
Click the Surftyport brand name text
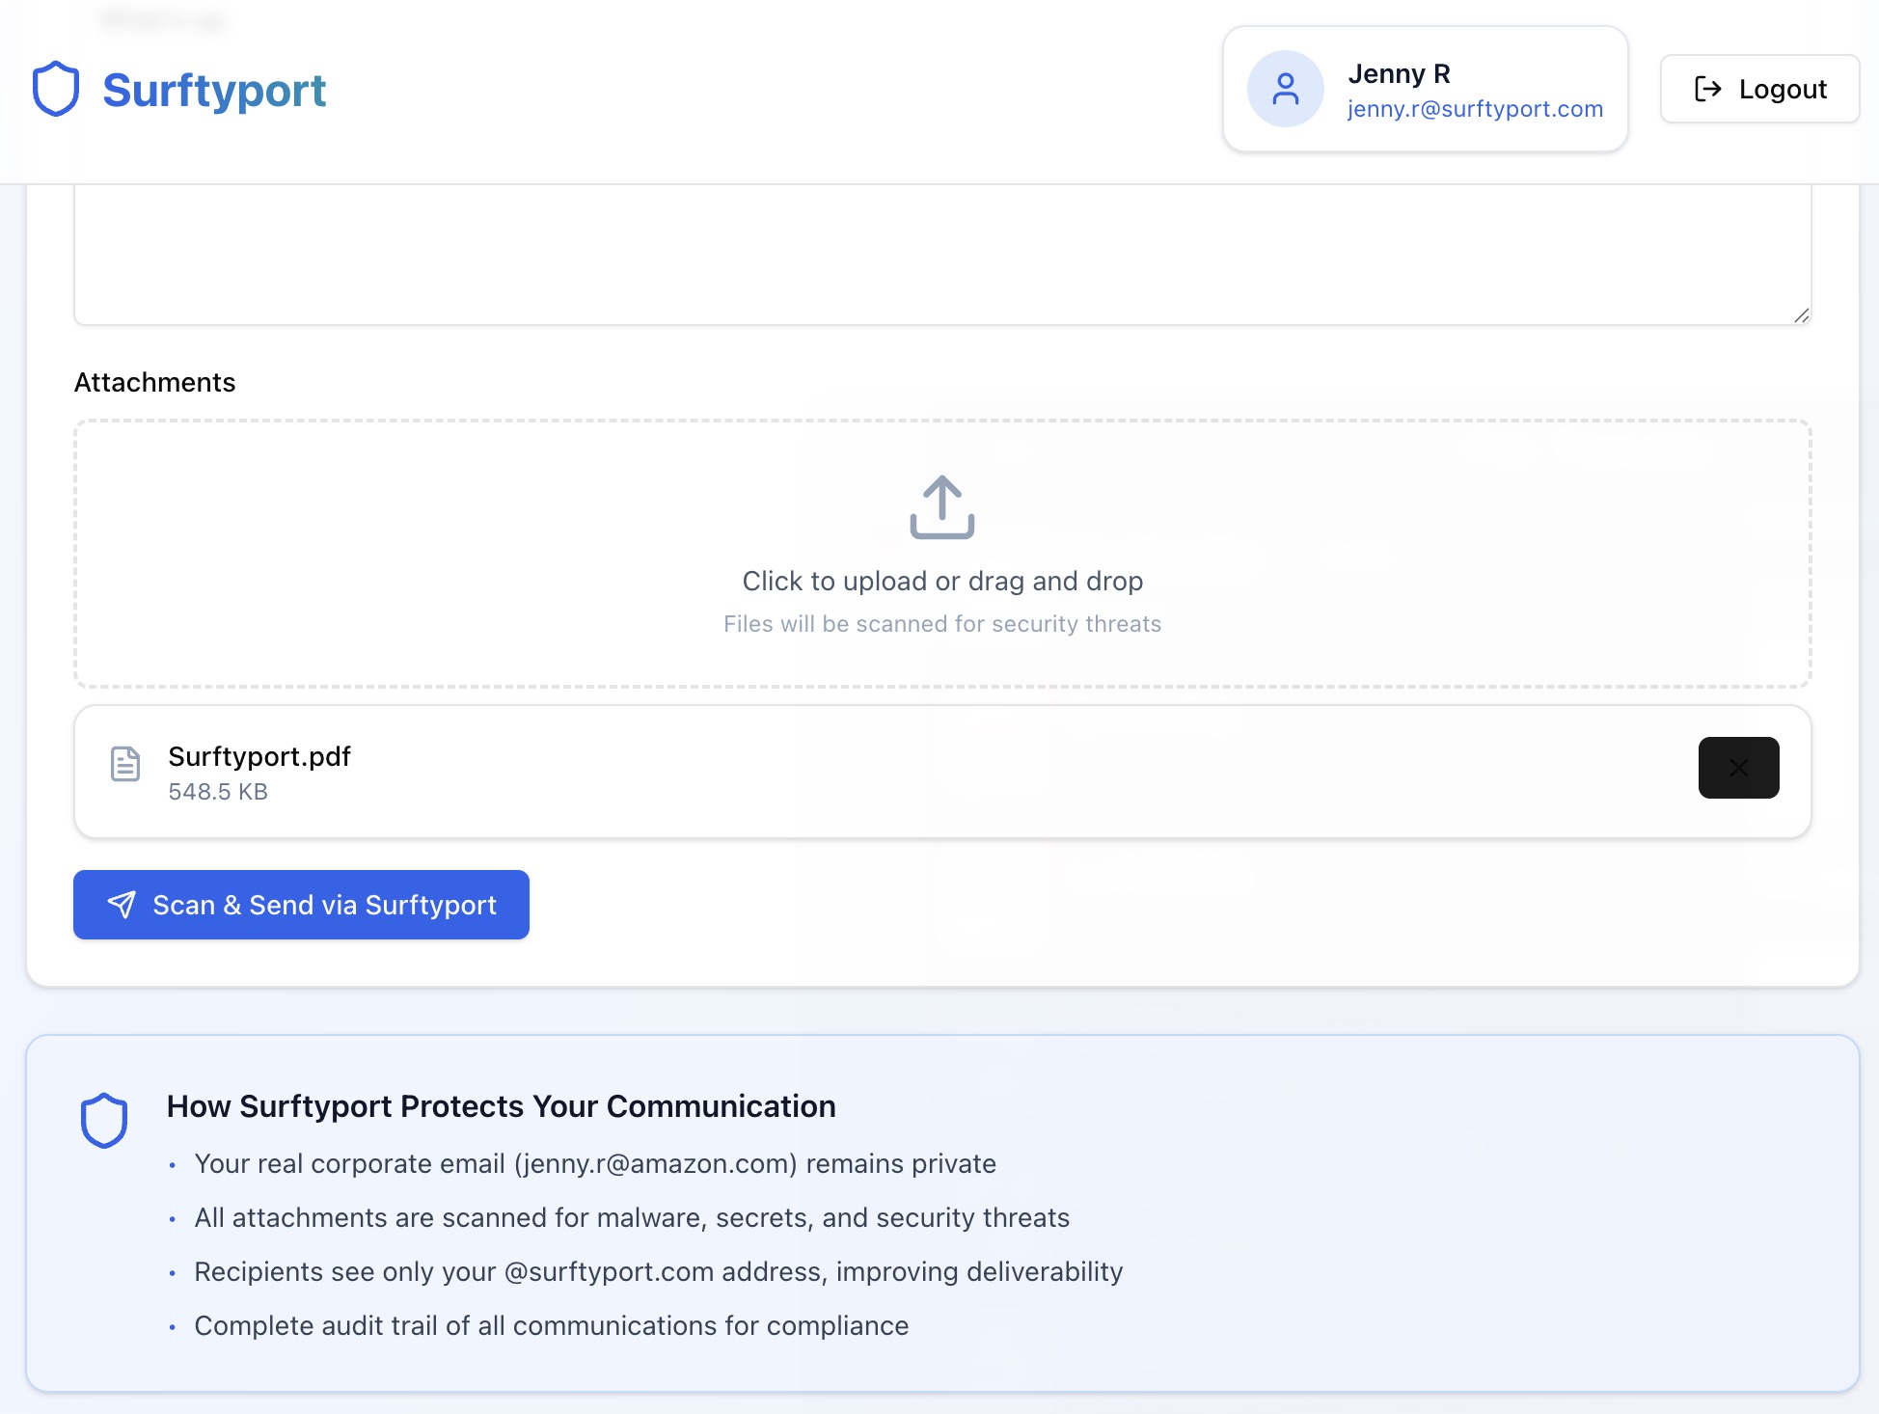click(214, 91)
